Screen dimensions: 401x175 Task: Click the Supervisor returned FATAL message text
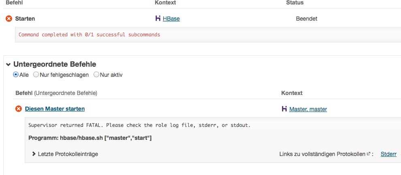[x=139, y=125]
